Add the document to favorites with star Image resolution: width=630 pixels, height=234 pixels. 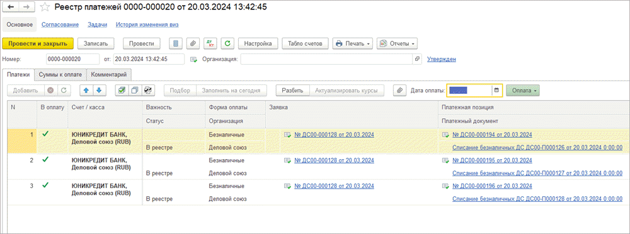(x=45, y=7)
